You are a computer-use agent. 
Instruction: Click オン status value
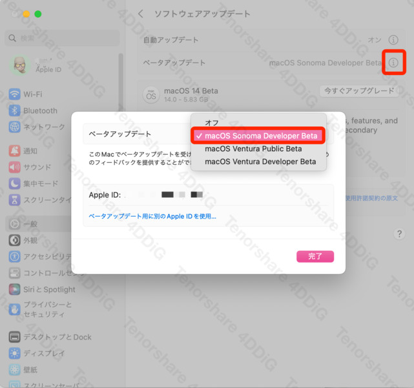tap(375, 40)
